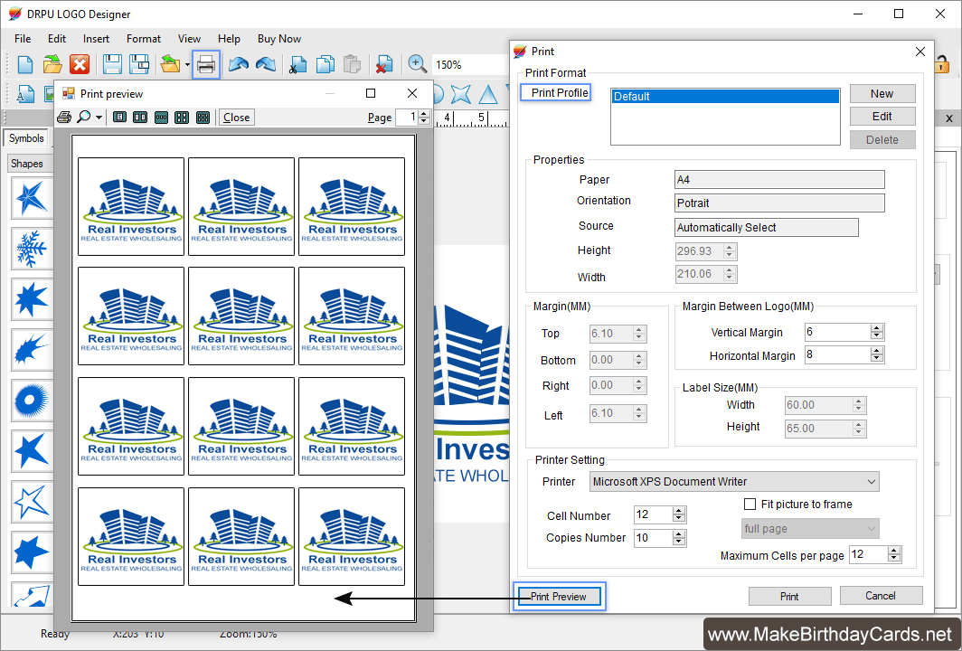
Task: Select Default in Print Profile list
Action: click(725, 97)
